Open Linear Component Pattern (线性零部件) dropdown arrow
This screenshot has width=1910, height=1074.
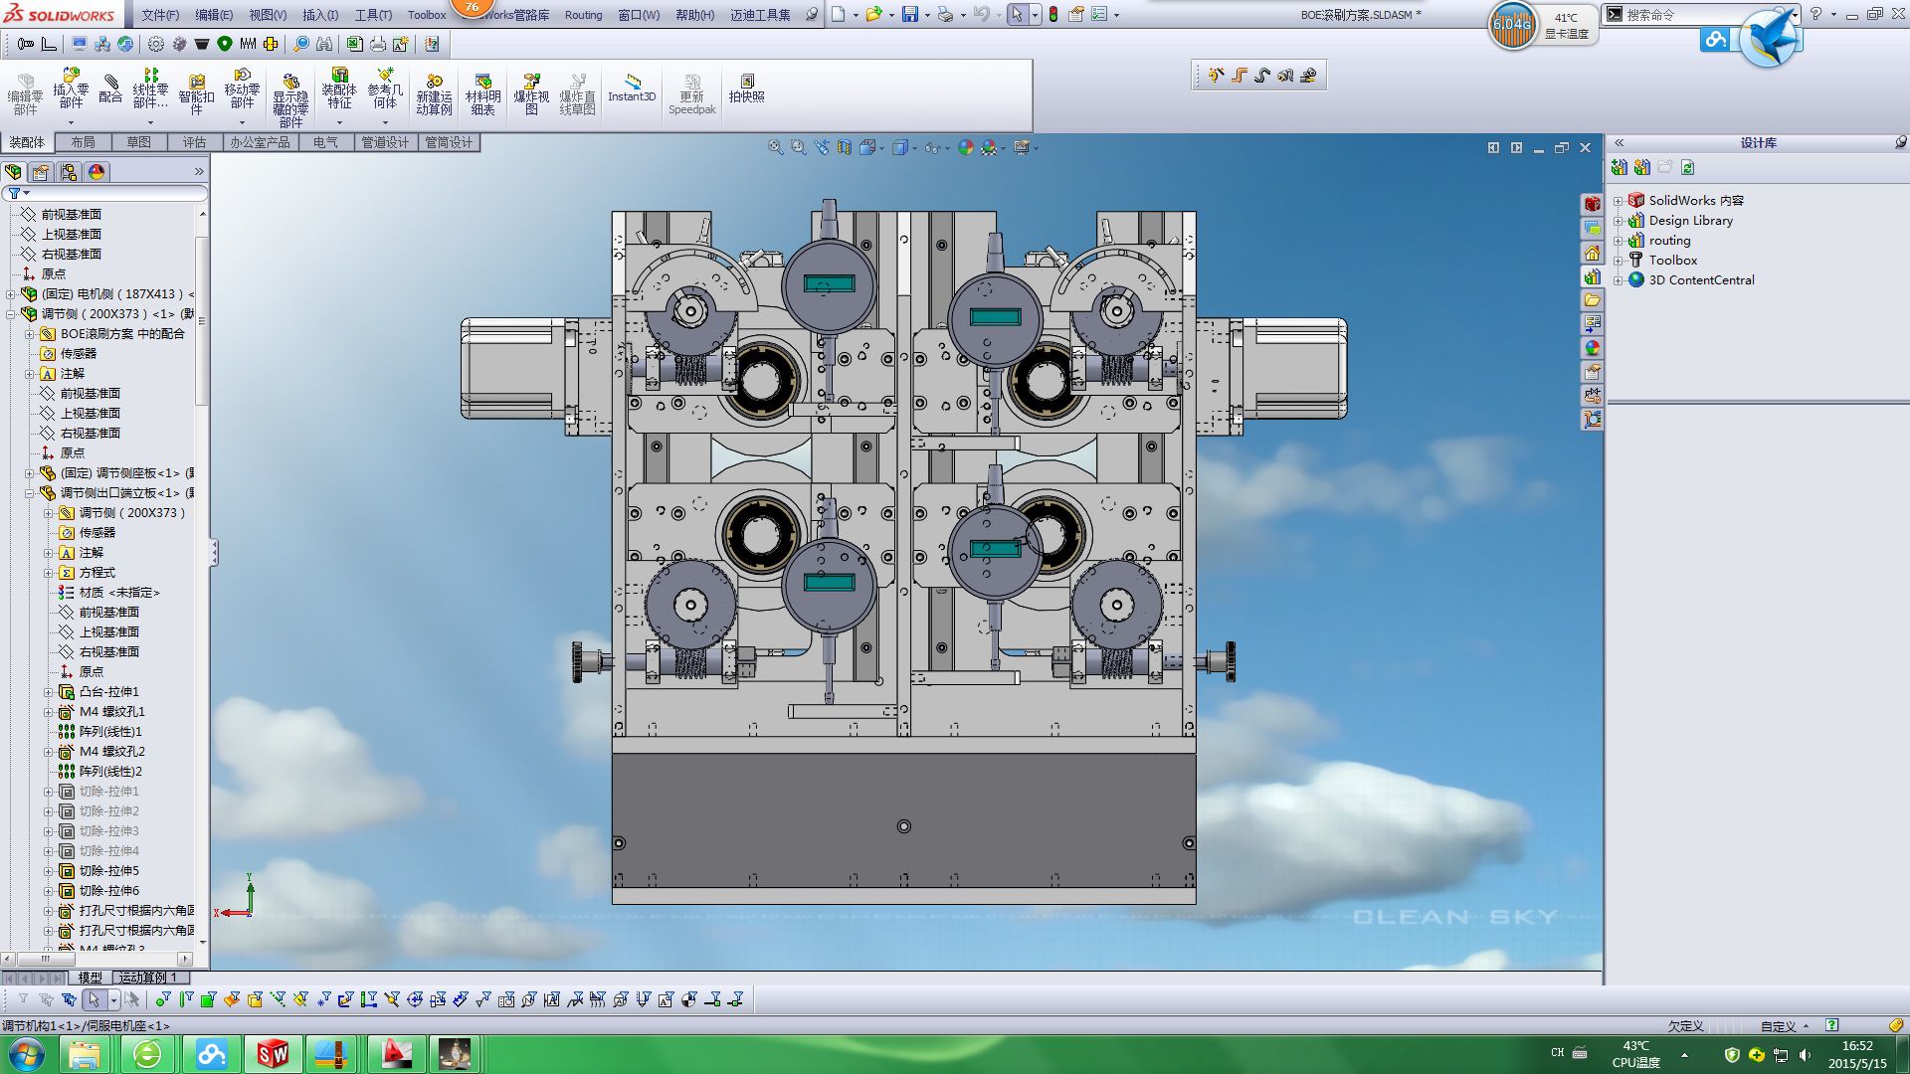[150, 123]
